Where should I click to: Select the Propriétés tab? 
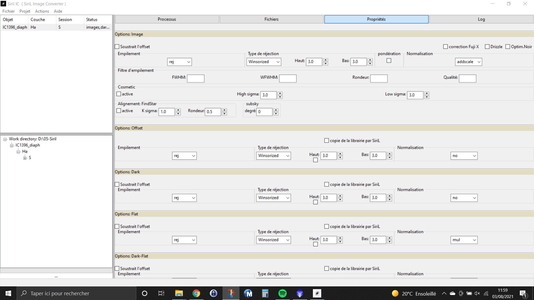(376, 19)
